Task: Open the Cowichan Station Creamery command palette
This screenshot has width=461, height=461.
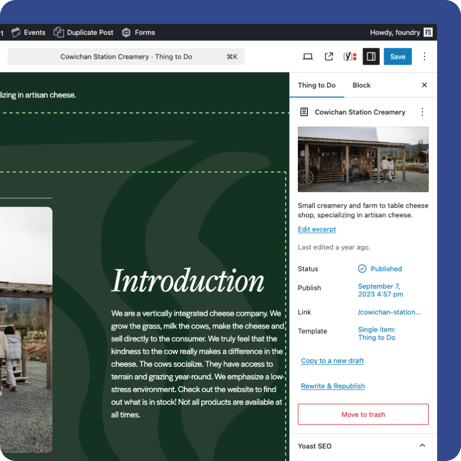Action: [126, 57]
